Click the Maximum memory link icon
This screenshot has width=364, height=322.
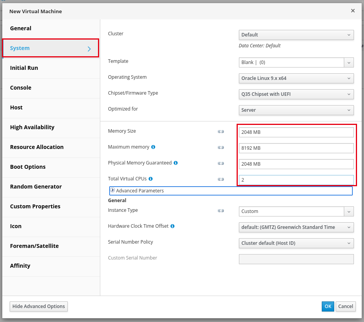coord(221,147)
